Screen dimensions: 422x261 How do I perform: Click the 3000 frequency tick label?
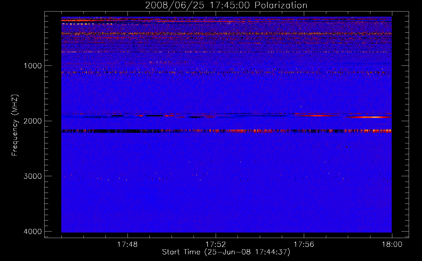[33, 176]
